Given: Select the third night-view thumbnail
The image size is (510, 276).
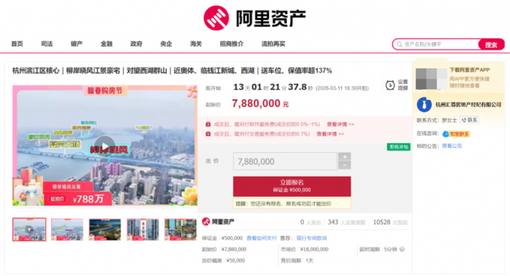Looking at the screenshot, I should pyautogui.click(x=105, y=229).
